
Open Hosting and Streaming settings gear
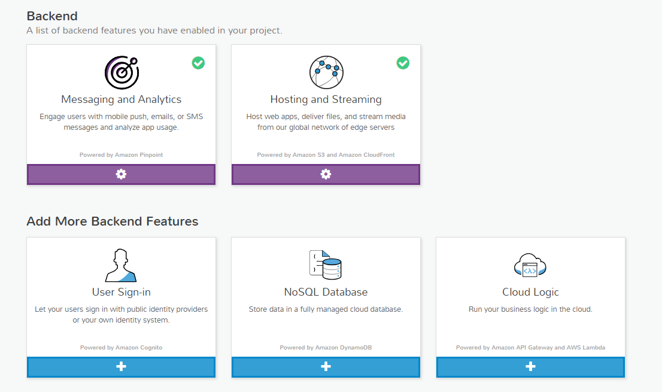coord(326,174)
